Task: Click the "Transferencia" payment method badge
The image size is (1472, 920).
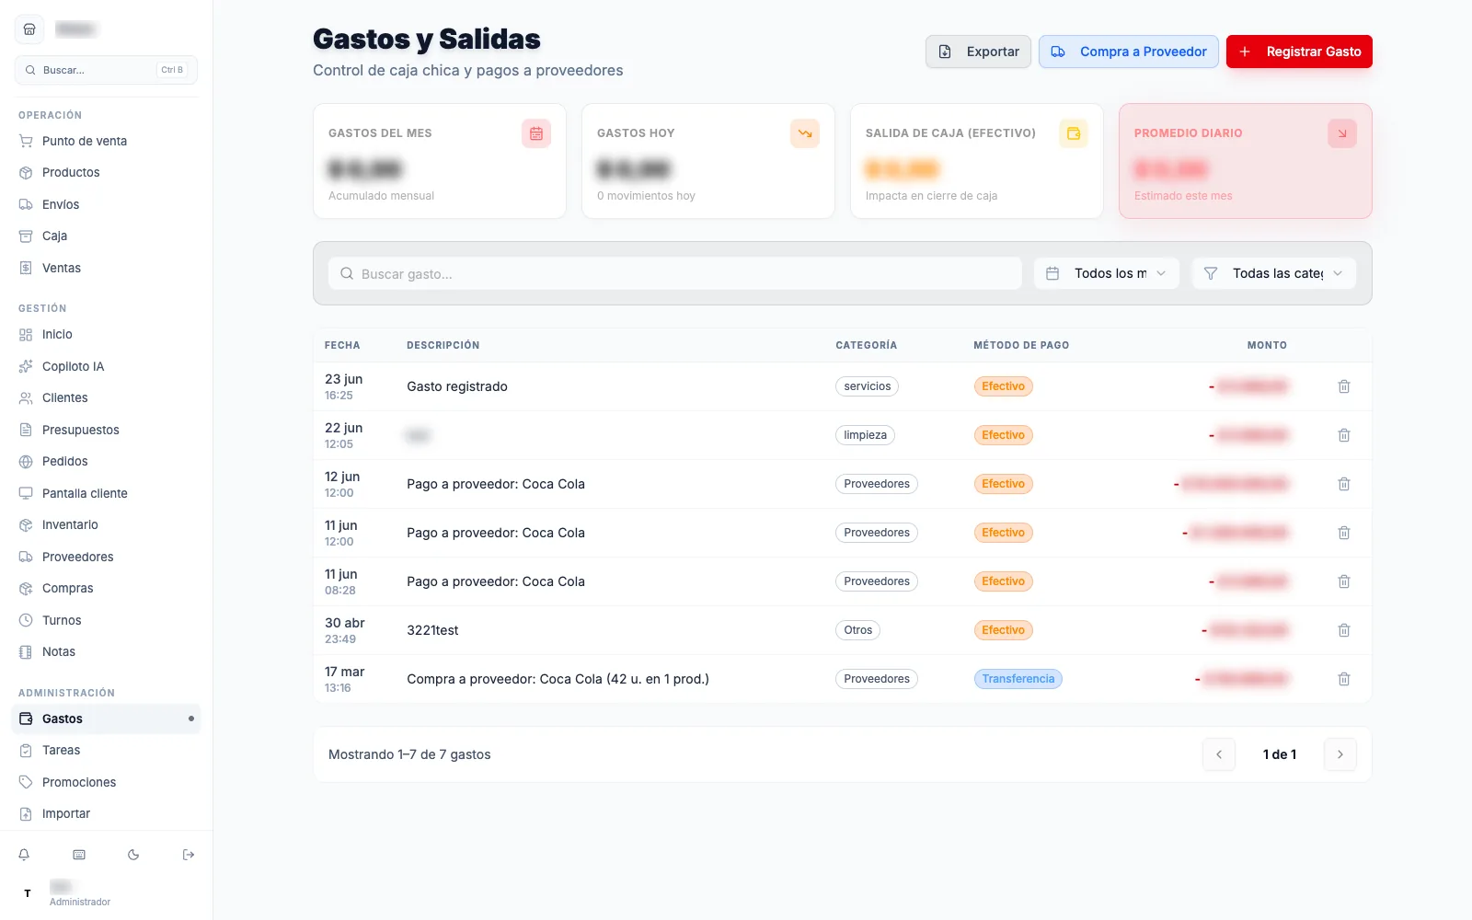Action: pyautogui.click(x=1018, y=679)
